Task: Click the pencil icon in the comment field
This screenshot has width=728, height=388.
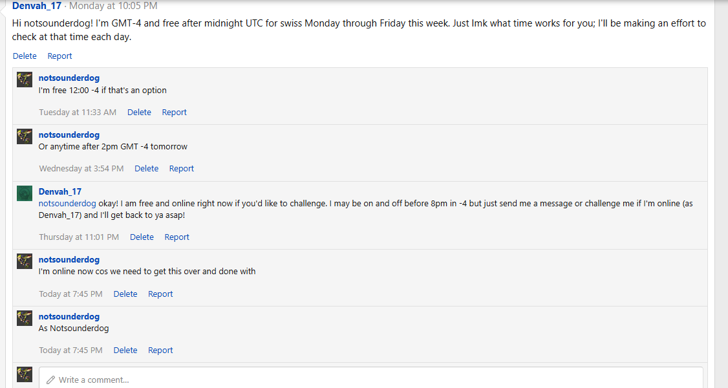Action: pos(50,380)
